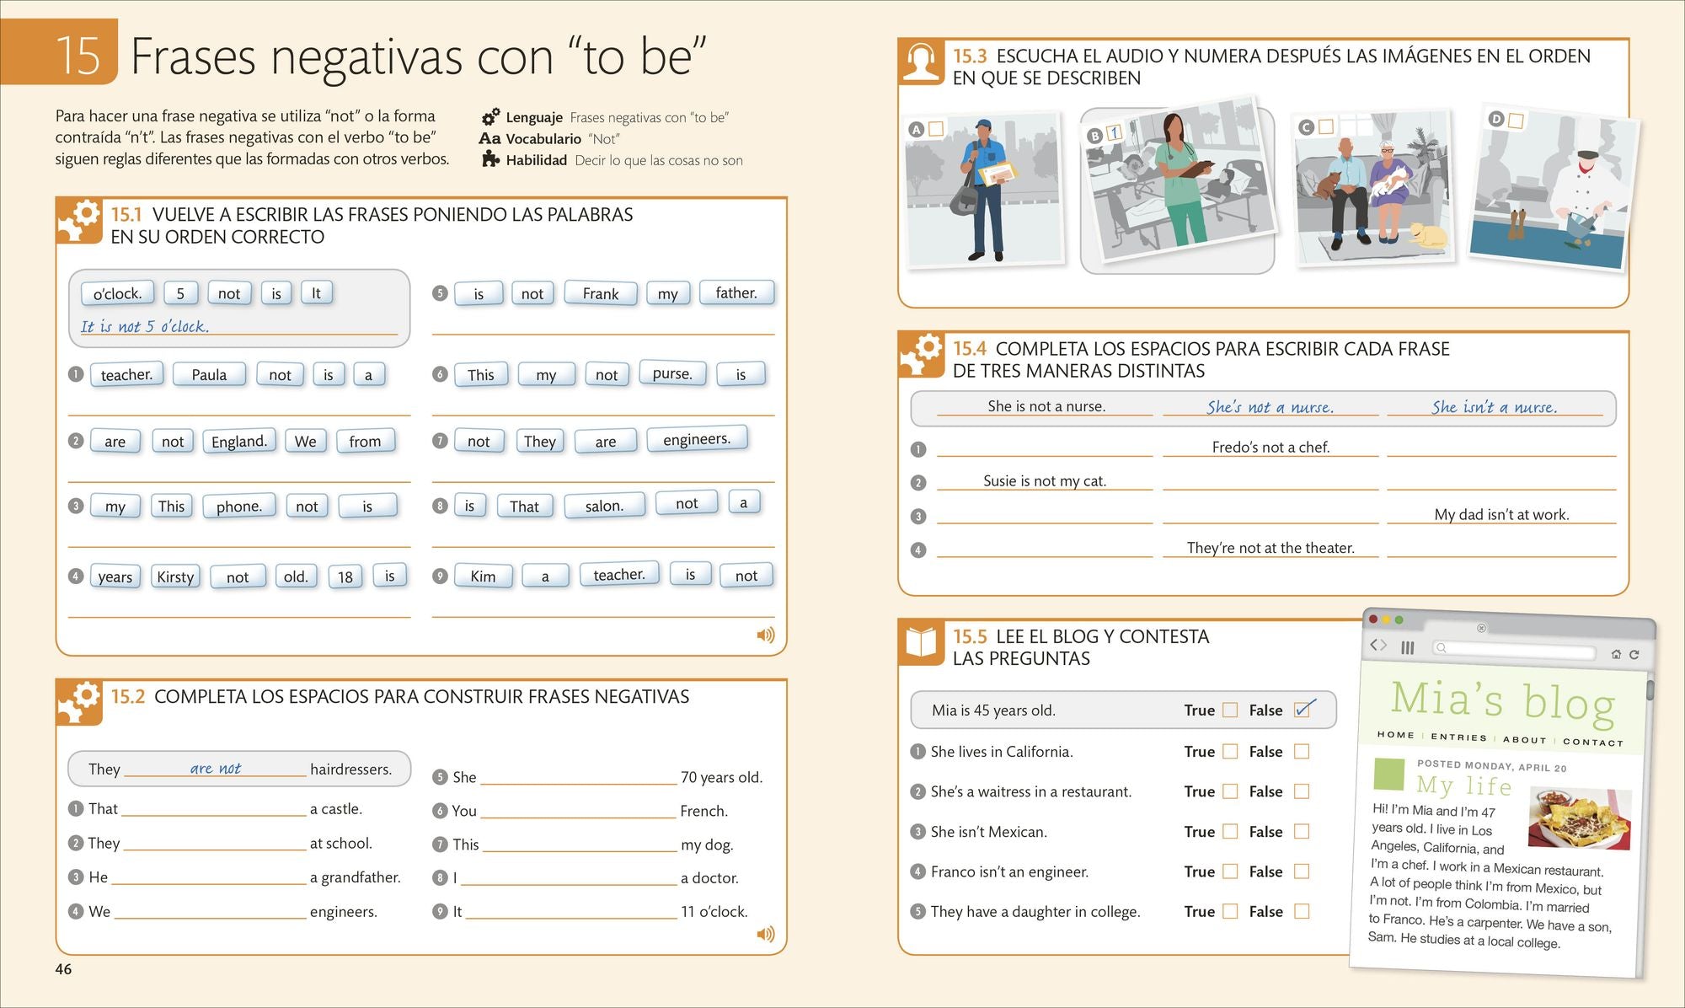This screenshot has height=1008, width=1685.
Task: Click the open book icon for 15.5
Action: [x=920, y=642]
